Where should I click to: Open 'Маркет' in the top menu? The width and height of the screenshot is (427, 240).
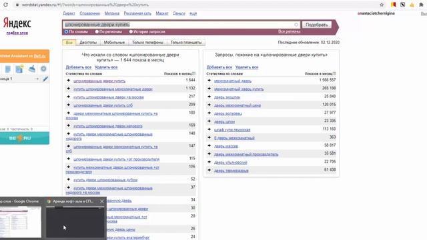click(162, 13)
